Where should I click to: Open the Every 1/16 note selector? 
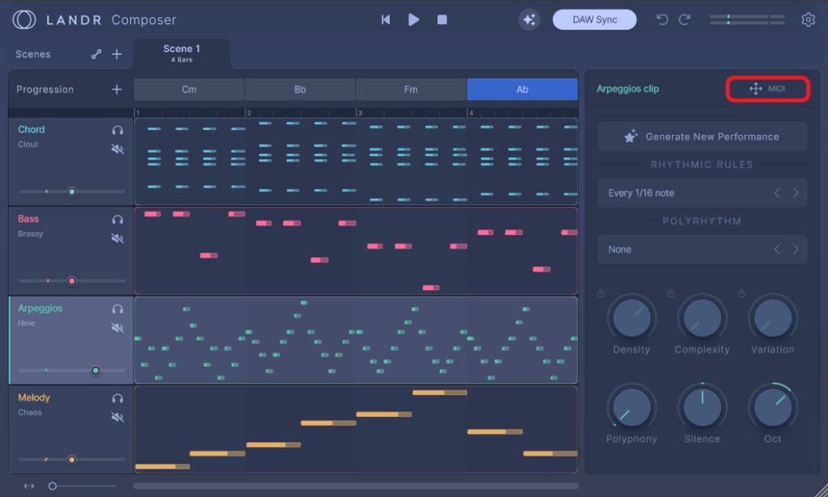coord(702,193)
